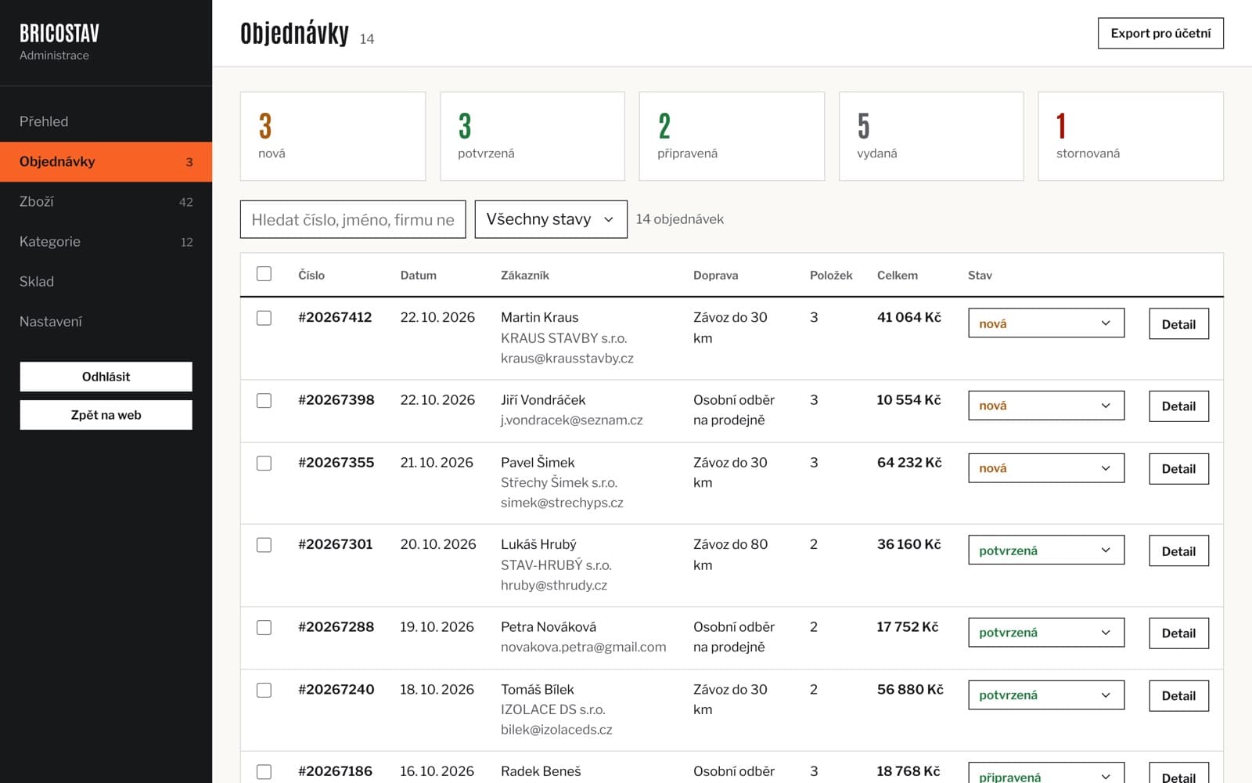
Task: Click the Odhlásit button
Action: pos(106,377)
